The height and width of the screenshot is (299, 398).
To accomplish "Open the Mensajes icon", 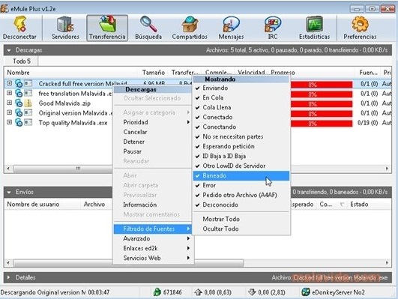I will tap(231, 24).
